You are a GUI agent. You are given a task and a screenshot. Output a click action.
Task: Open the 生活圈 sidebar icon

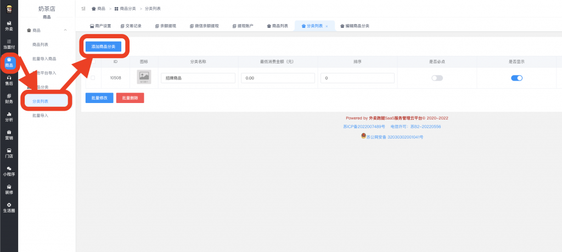coord(9,208)
